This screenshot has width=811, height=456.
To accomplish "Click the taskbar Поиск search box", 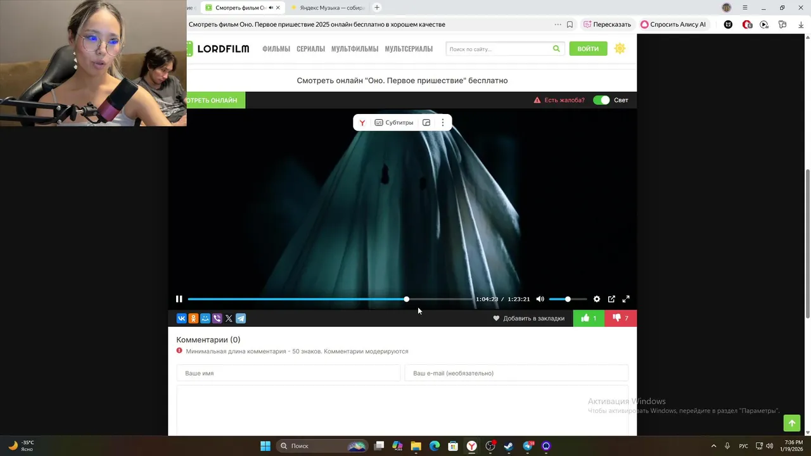I will (x=322, y=446).
